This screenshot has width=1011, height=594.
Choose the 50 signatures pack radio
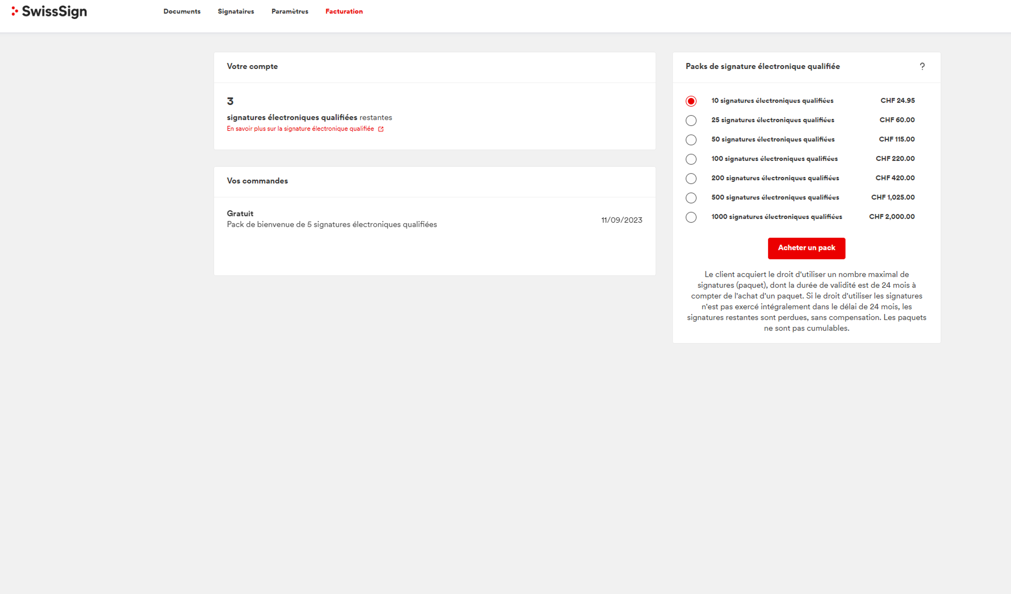click(691, 139)
